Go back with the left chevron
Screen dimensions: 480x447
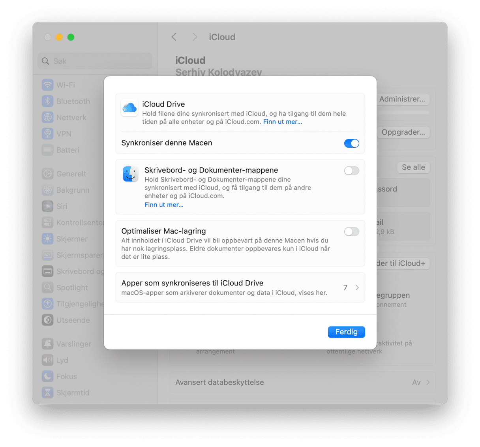174,37
